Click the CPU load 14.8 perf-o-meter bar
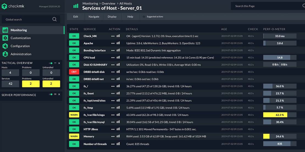The height and width of the screenshot is (152, 305). (280, 58)
